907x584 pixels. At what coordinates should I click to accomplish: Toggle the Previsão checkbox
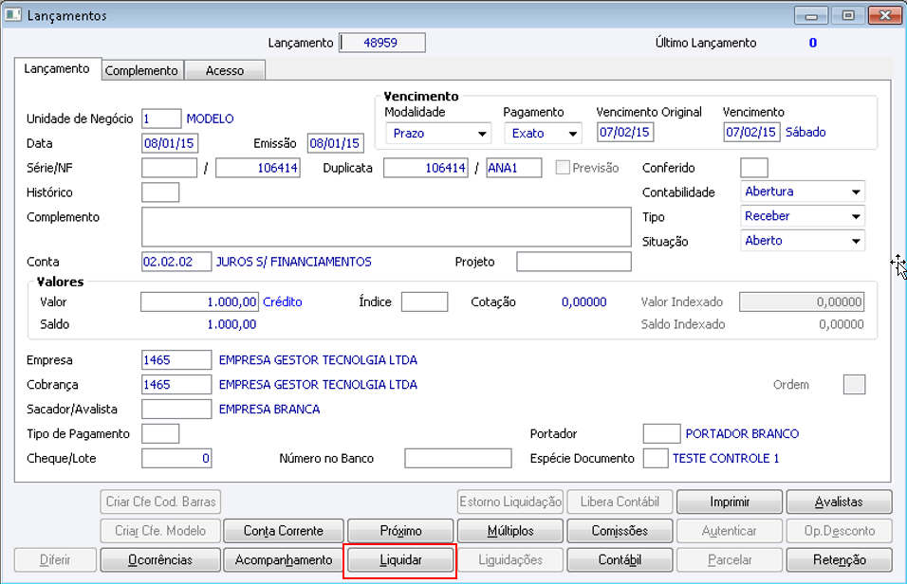point(563,168)
